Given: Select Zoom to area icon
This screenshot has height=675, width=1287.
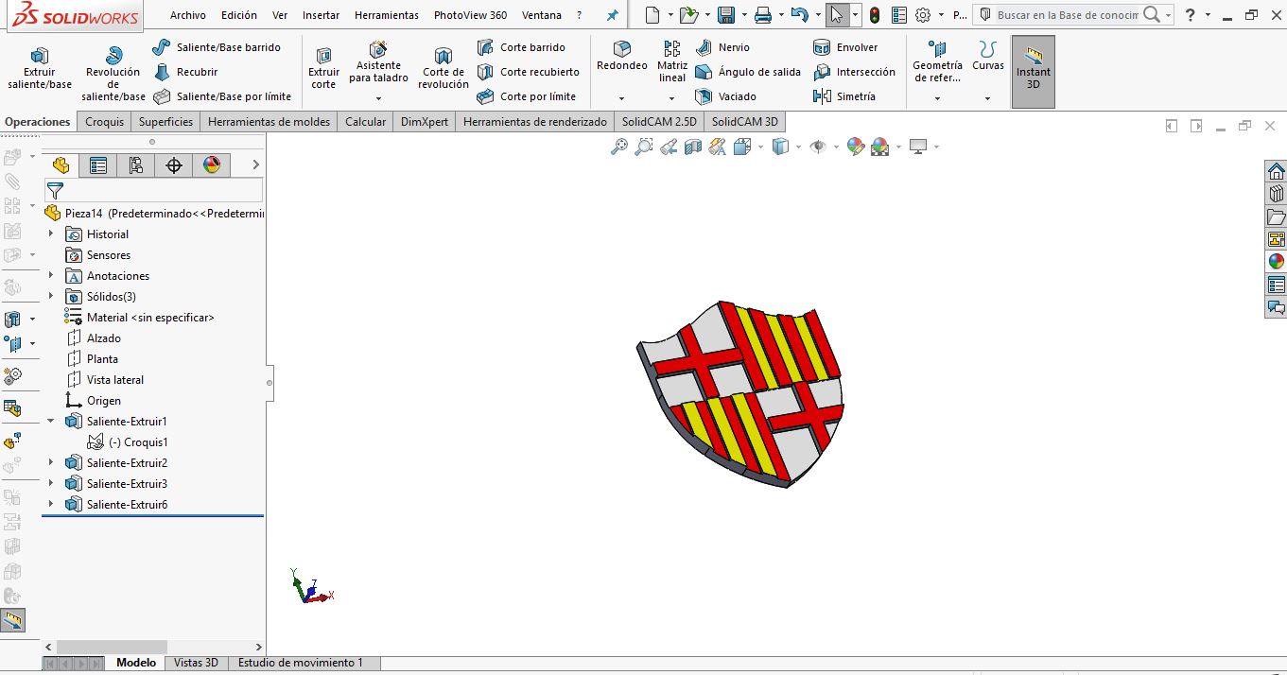Looking at the screenshot, I should pyautogui.click(x=644, y=147).
